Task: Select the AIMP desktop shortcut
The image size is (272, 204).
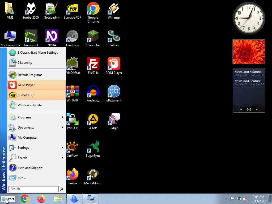Action: [93, 121]
